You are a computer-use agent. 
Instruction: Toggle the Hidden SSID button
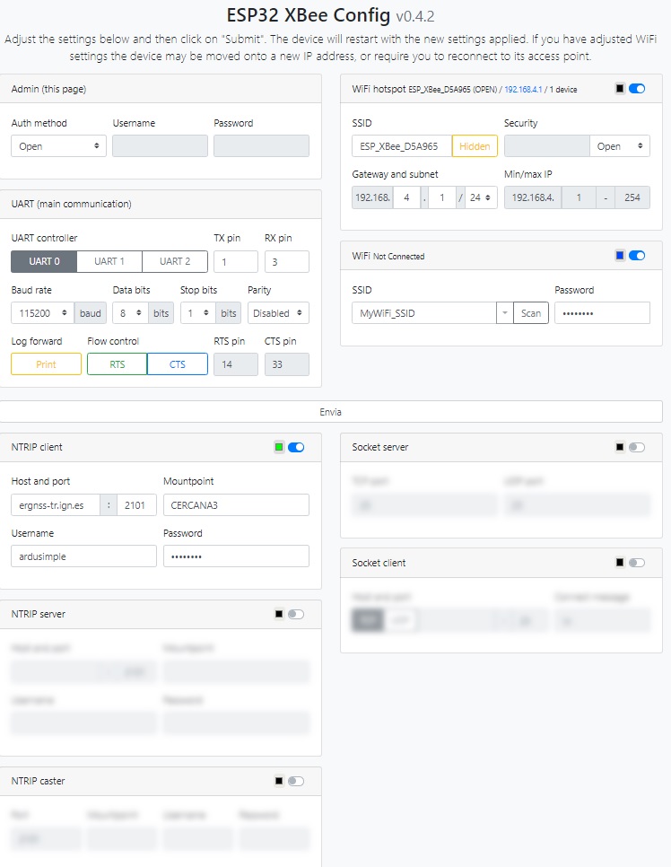475,146
